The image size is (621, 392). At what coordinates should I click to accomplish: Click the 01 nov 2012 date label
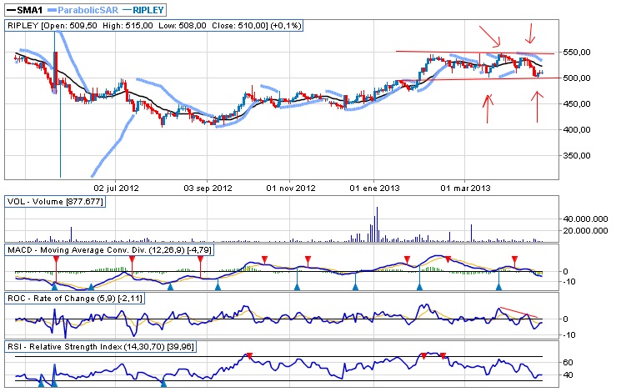tap(291, 188)
